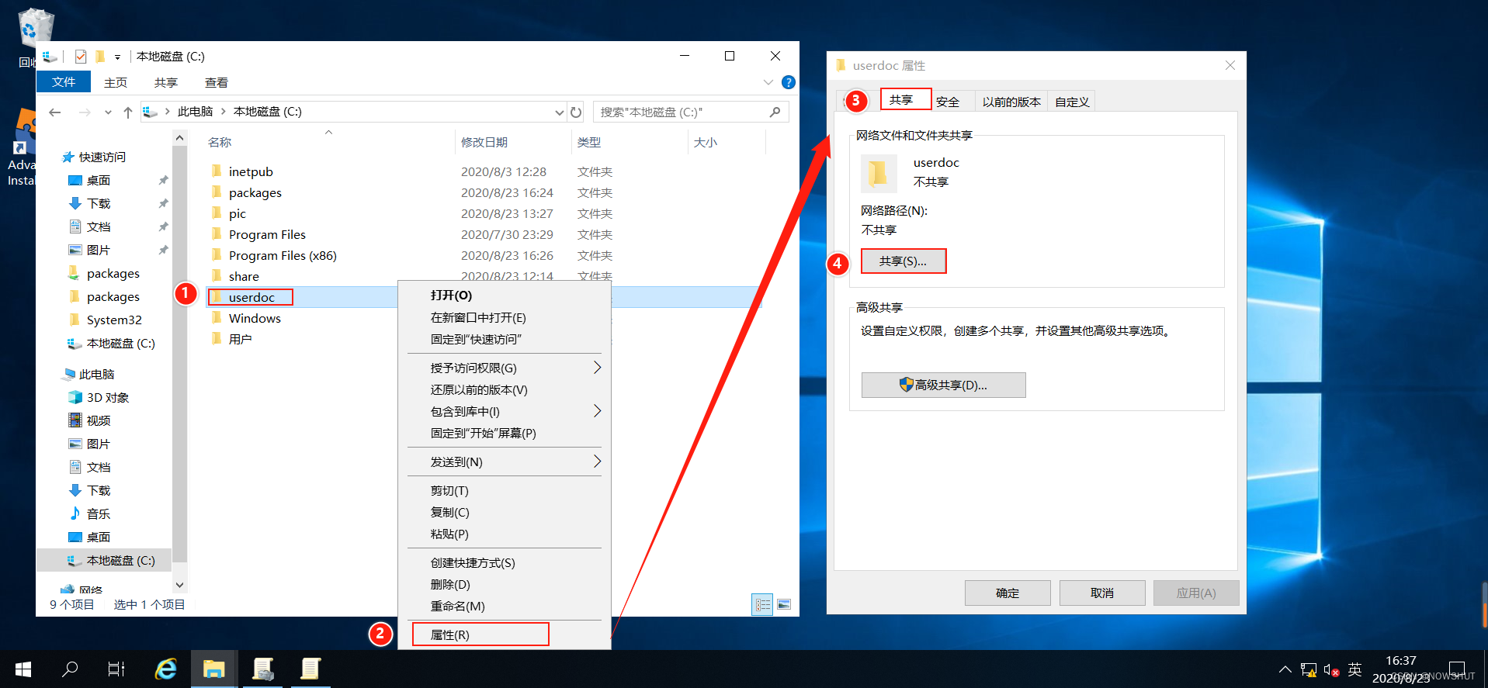Screen dimensions: 1488x688
Task: Click the Advanced Sharing (高级共享) button
Action: point(944,385)
